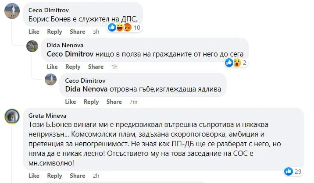Open Dida Nenova's avatar thumbnail

[32, 46]
